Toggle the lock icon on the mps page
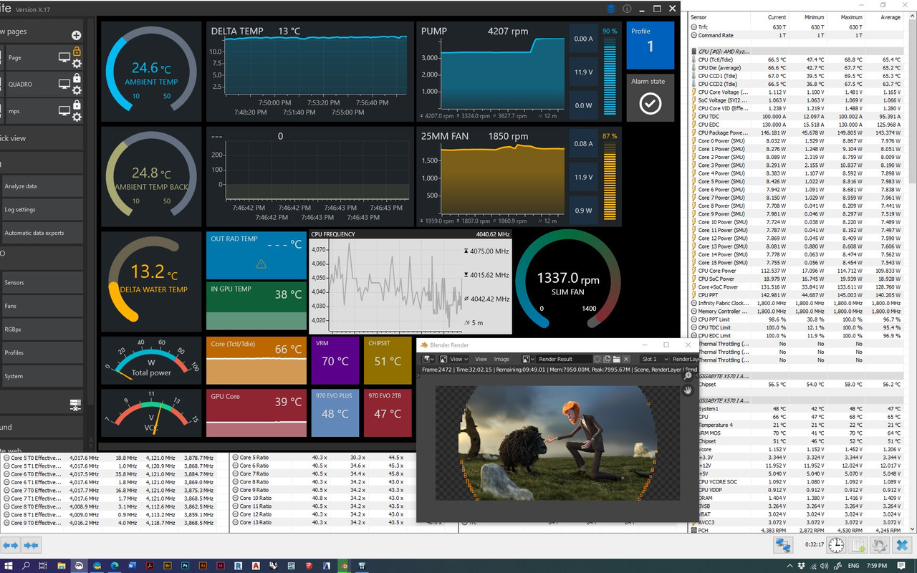The image size is (917, 573). 77,103
